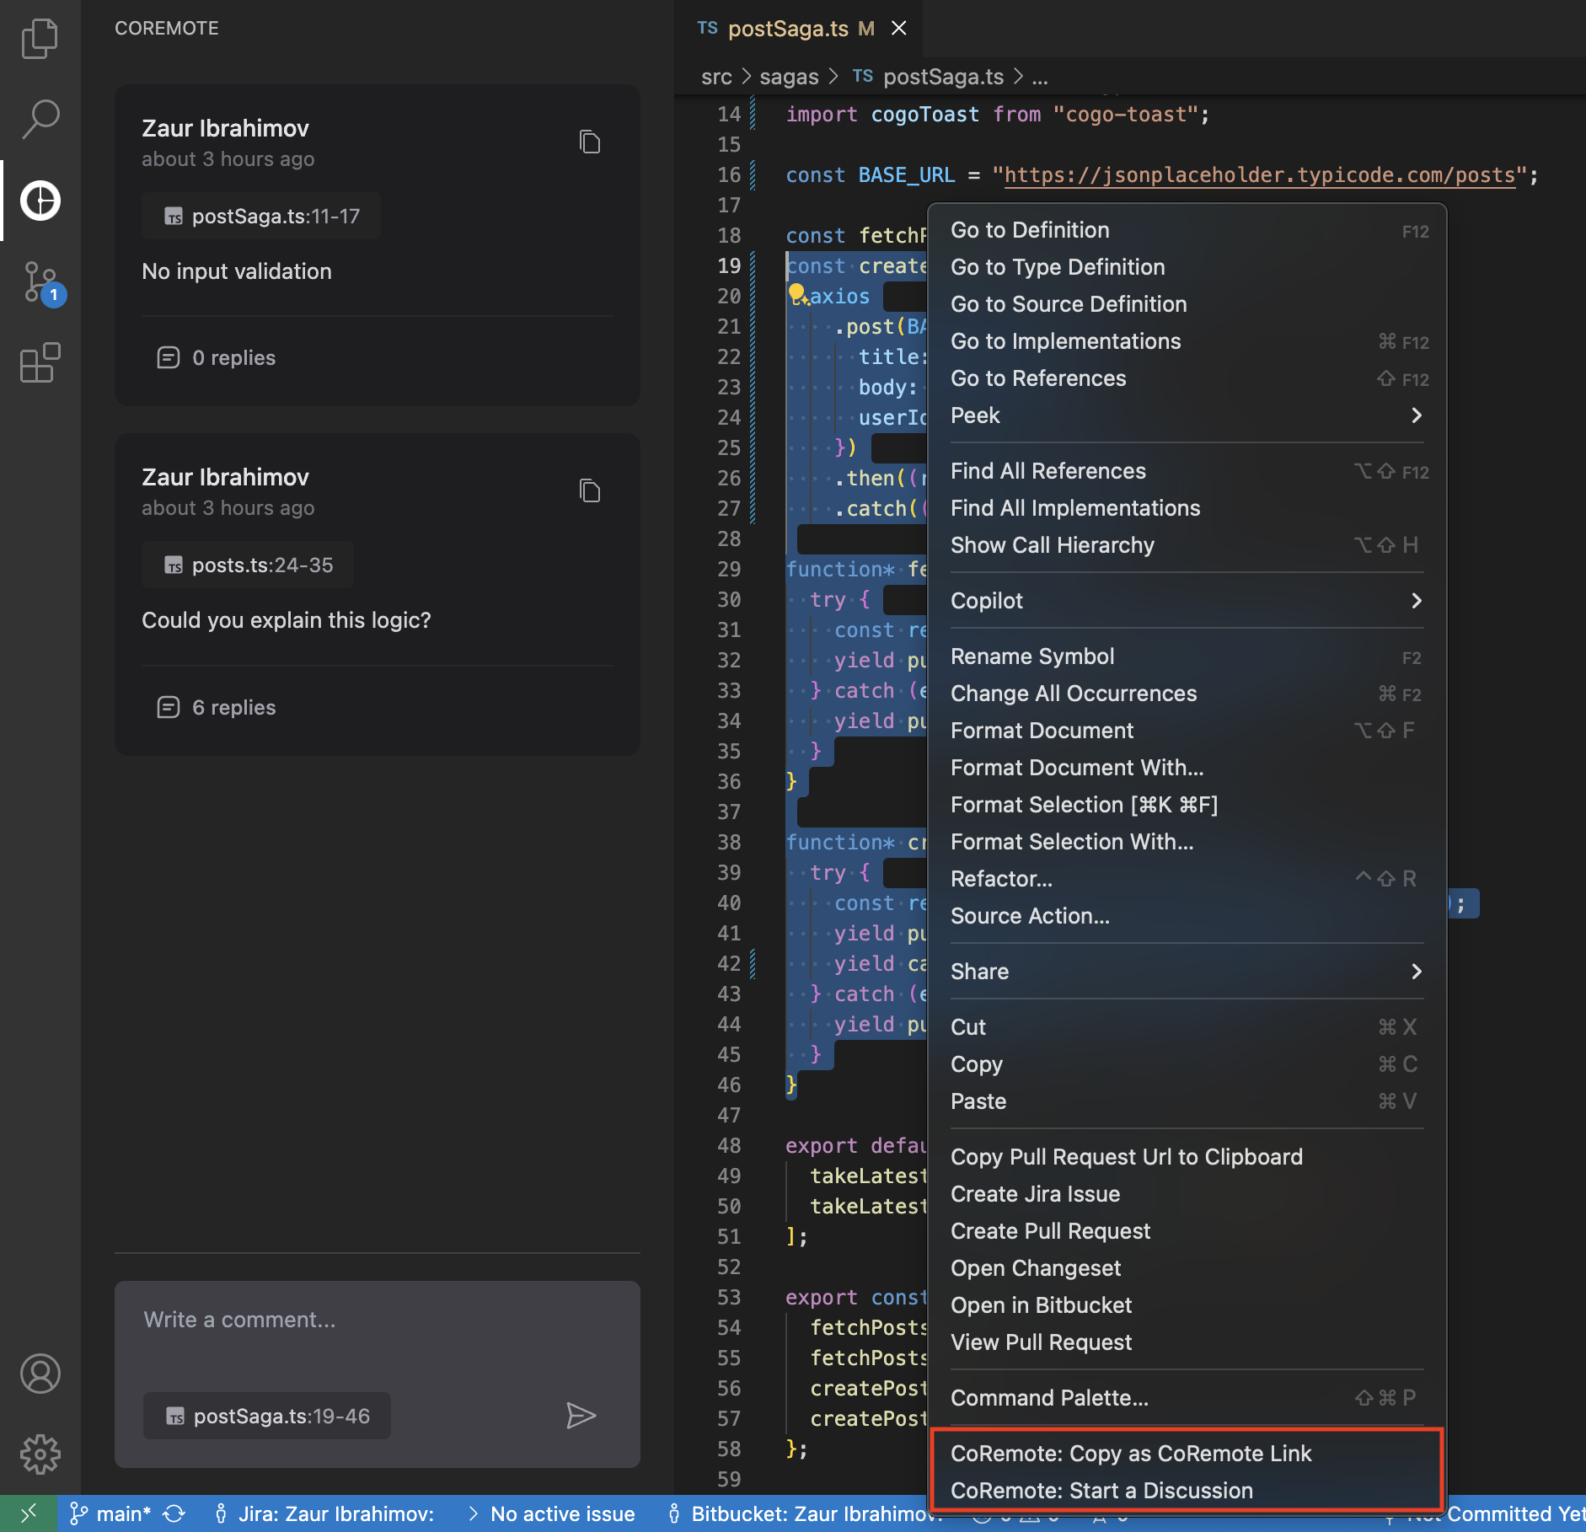Choose Show Call Hierarchy
This screenshot has height=1532, width=1586.
[x=1187, y=545]
